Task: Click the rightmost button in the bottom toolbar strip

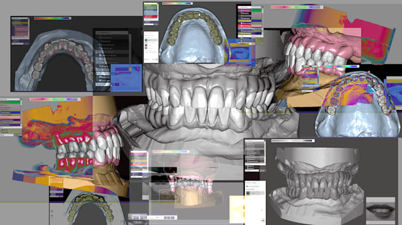Action: pos(173,217)
